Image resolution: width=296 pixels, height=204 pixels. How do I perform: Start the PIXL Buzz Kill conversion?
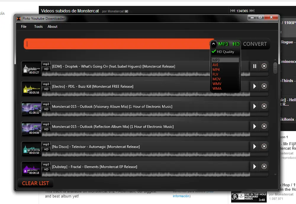pyautogui.click(x=255, y=86)
